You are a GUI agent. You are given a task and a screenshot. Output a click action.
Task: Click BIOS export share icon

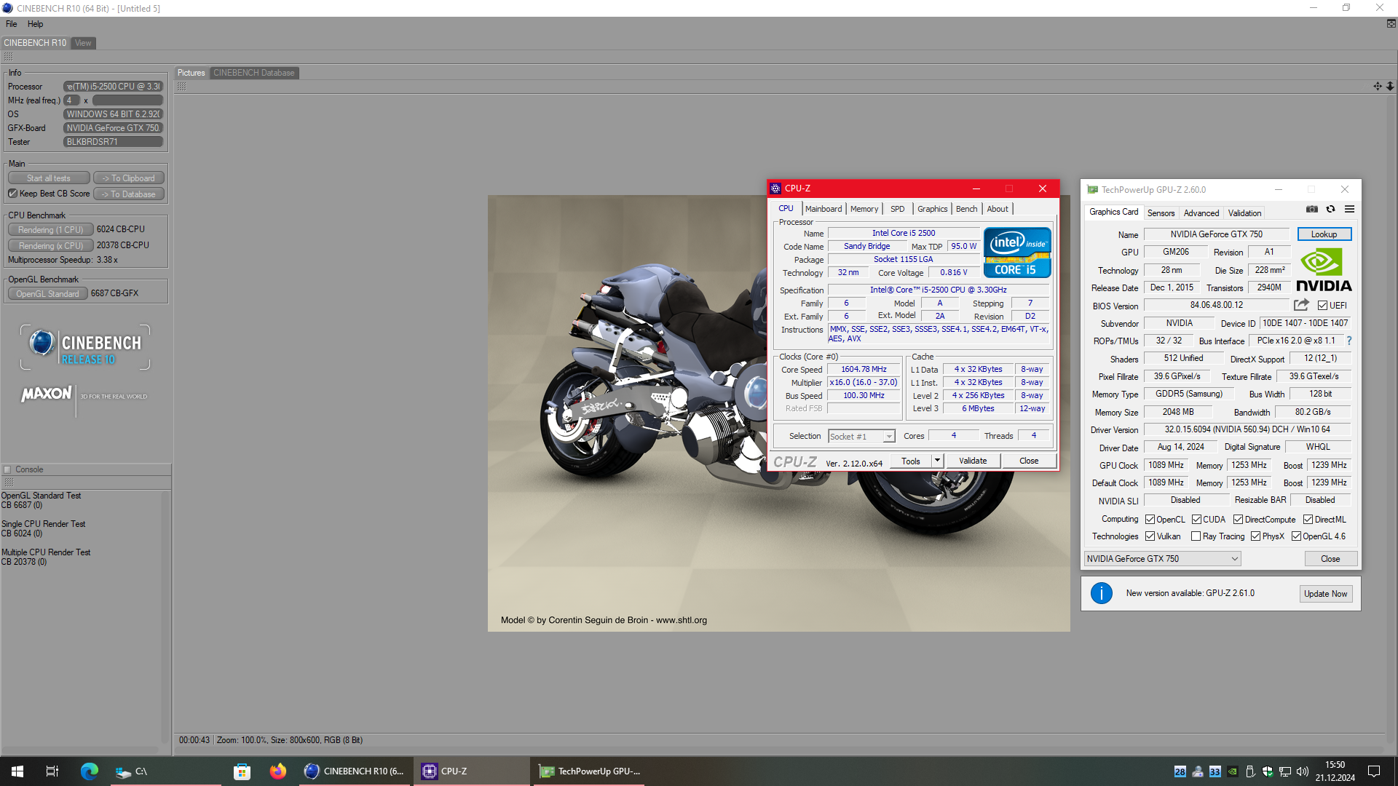click(x=1301, y=305)
